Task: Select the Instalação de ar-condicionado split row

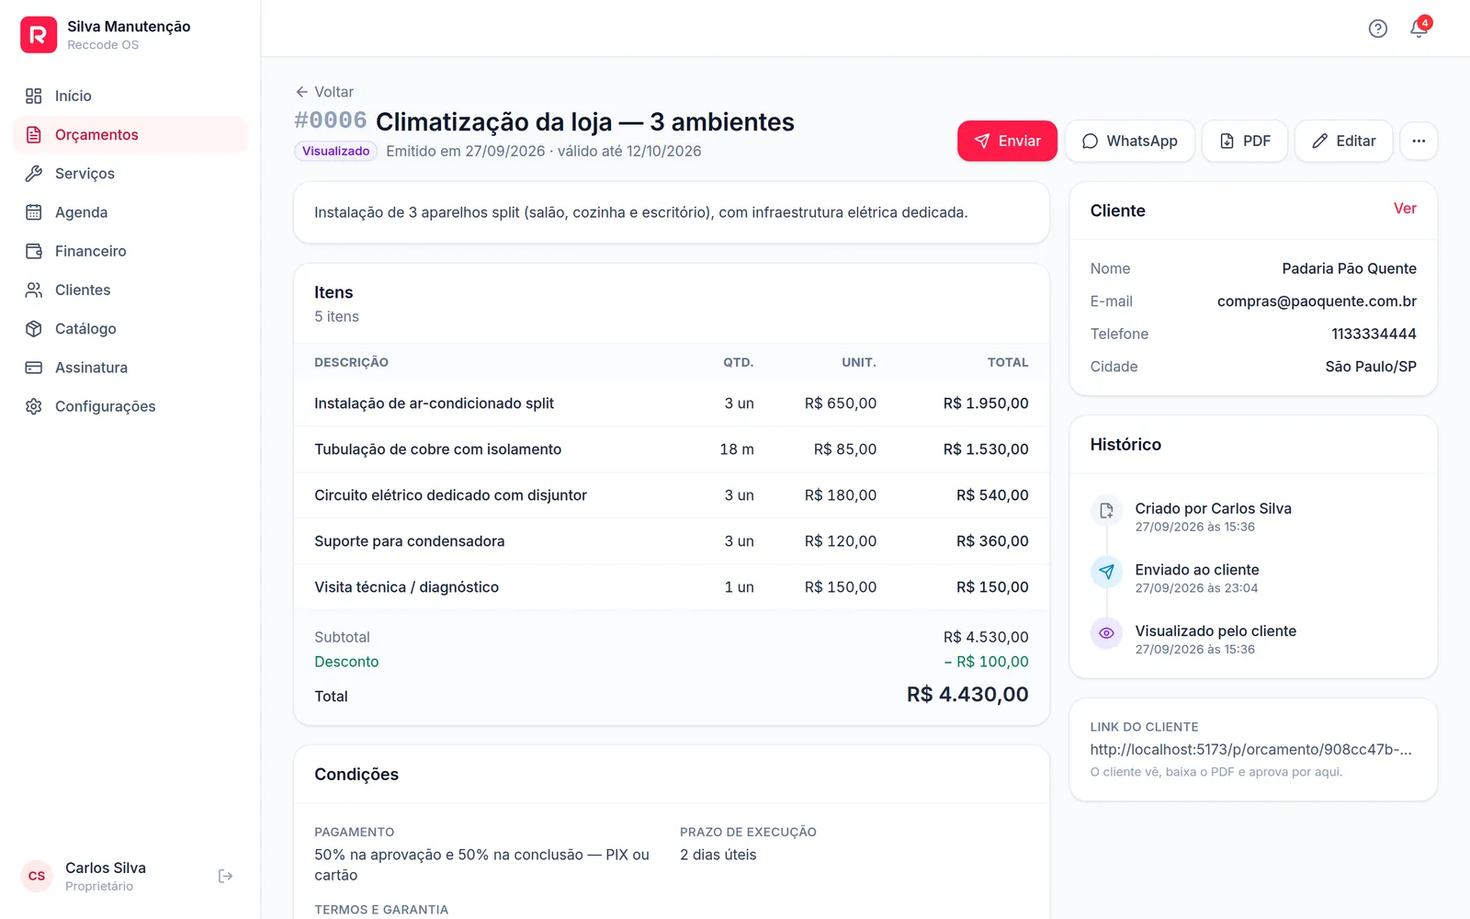Action: click(x=672, y=403)
